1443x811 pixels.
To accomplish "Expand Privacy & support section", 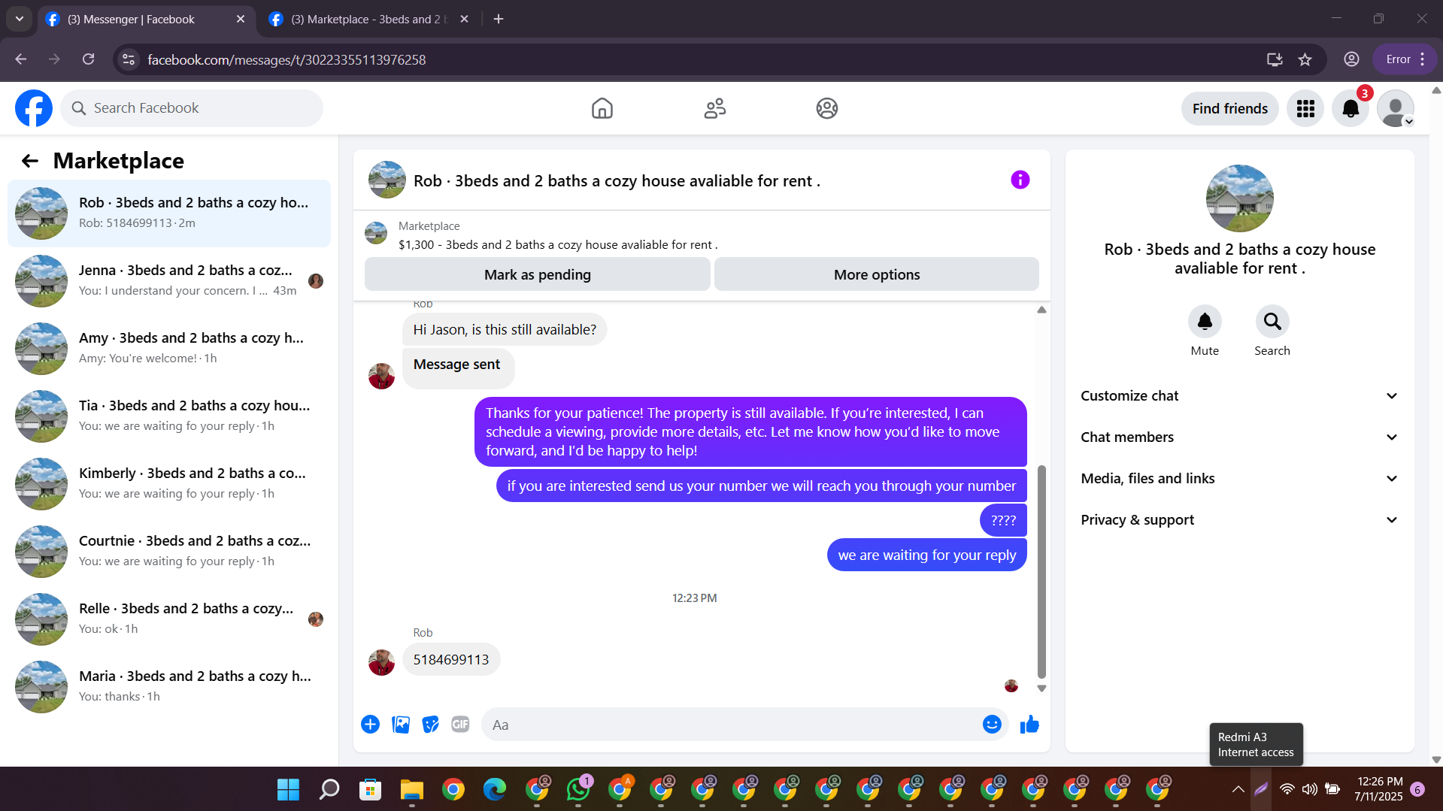I will tap(1239, 520).
